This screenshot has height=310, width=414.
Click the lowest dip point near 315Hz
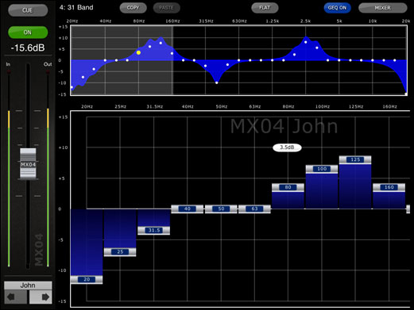tap(217, 82)
